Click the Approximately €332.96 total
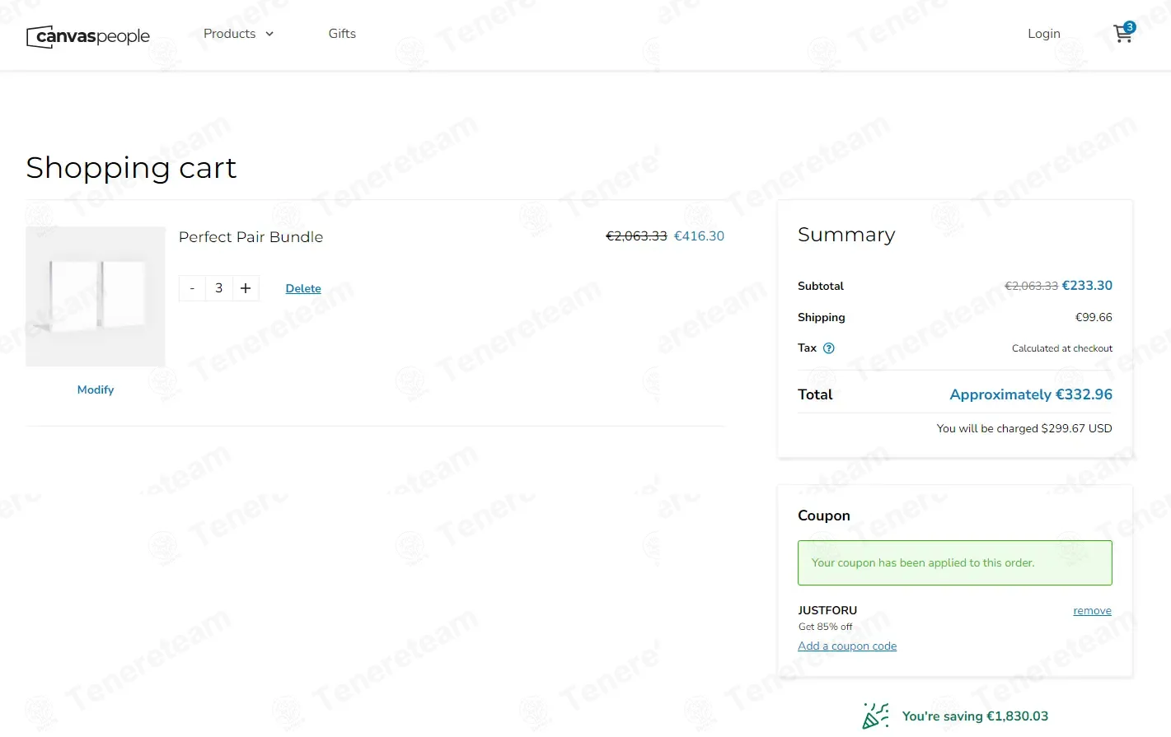Image resolution: width=1171 pixels, height=737 pixels. tap(1031, 394)
